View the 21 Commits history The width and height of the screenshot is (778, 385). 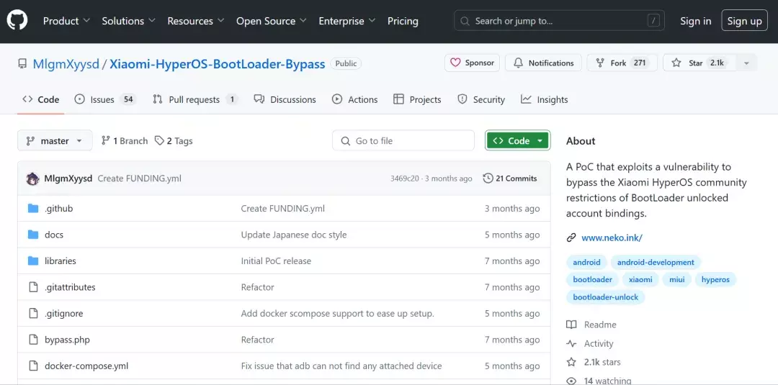pyautogui.click(x=510, y=178)
